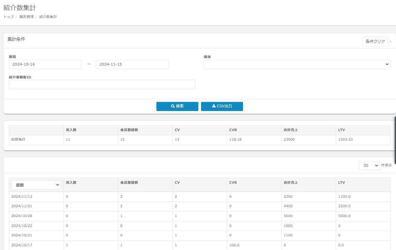
Task: Click 総数集計 LTV value 1593.33
Action: pyautogui.click(x=345, y=140)
